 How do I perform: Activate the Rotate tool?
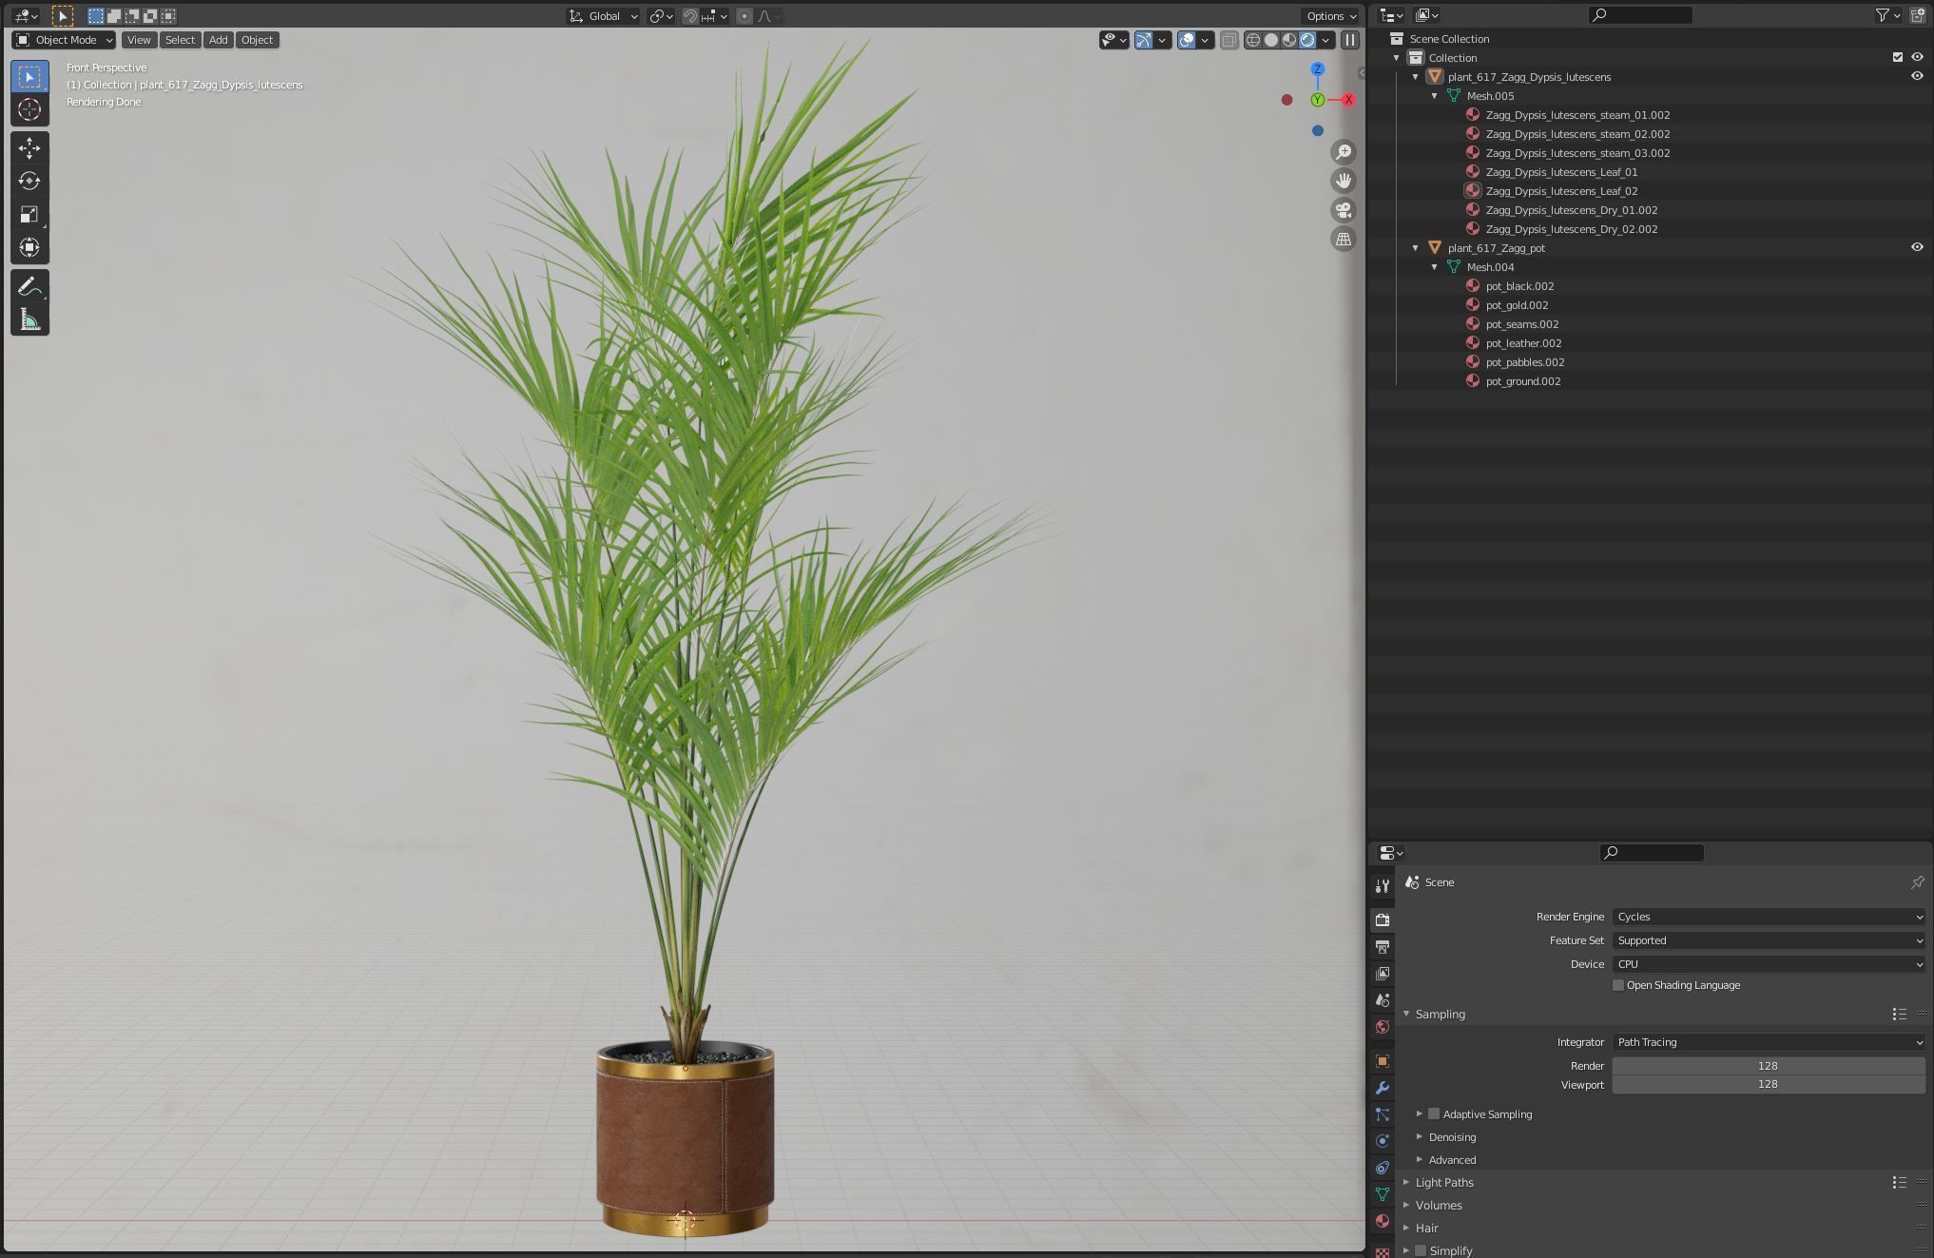29,181
